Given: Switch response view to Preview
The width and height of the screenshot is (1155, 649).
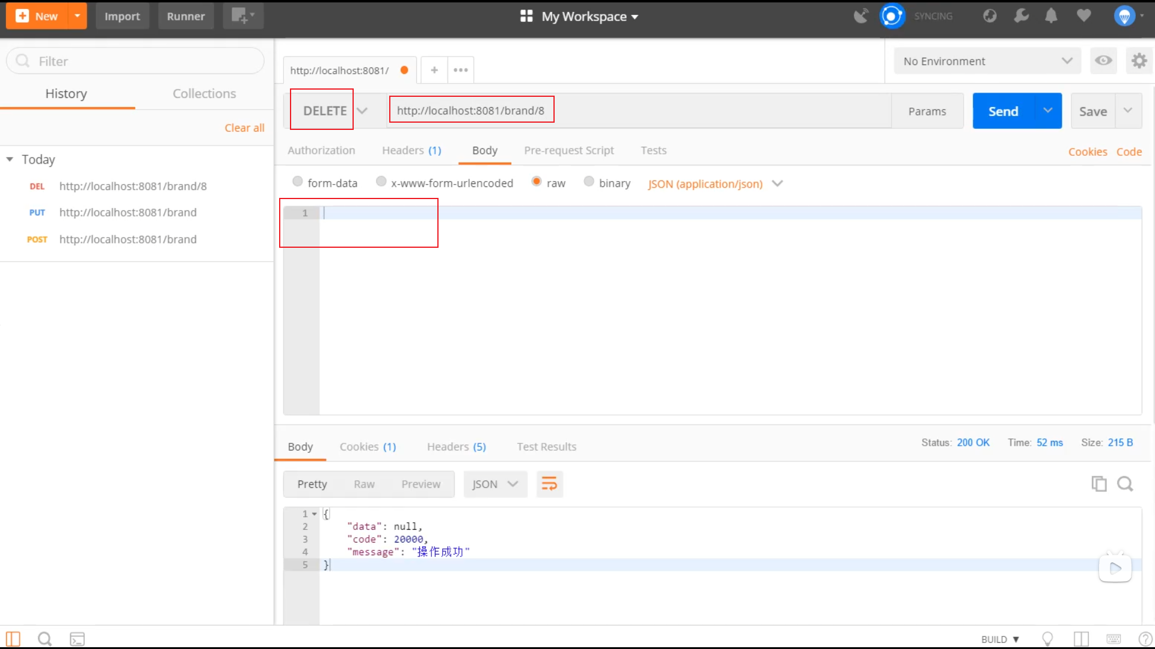Looking at the screenshot, I should coord(421,484).
